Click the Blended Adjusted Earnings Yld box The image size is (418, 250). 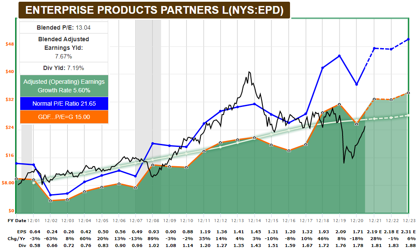coord(64,48)
